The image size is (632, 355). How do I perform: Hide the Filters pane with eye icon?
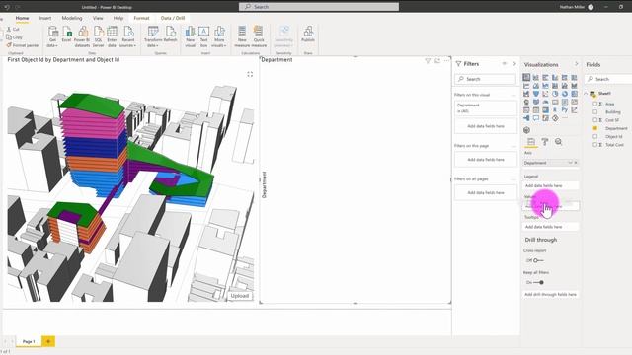[x=505, y=63]
